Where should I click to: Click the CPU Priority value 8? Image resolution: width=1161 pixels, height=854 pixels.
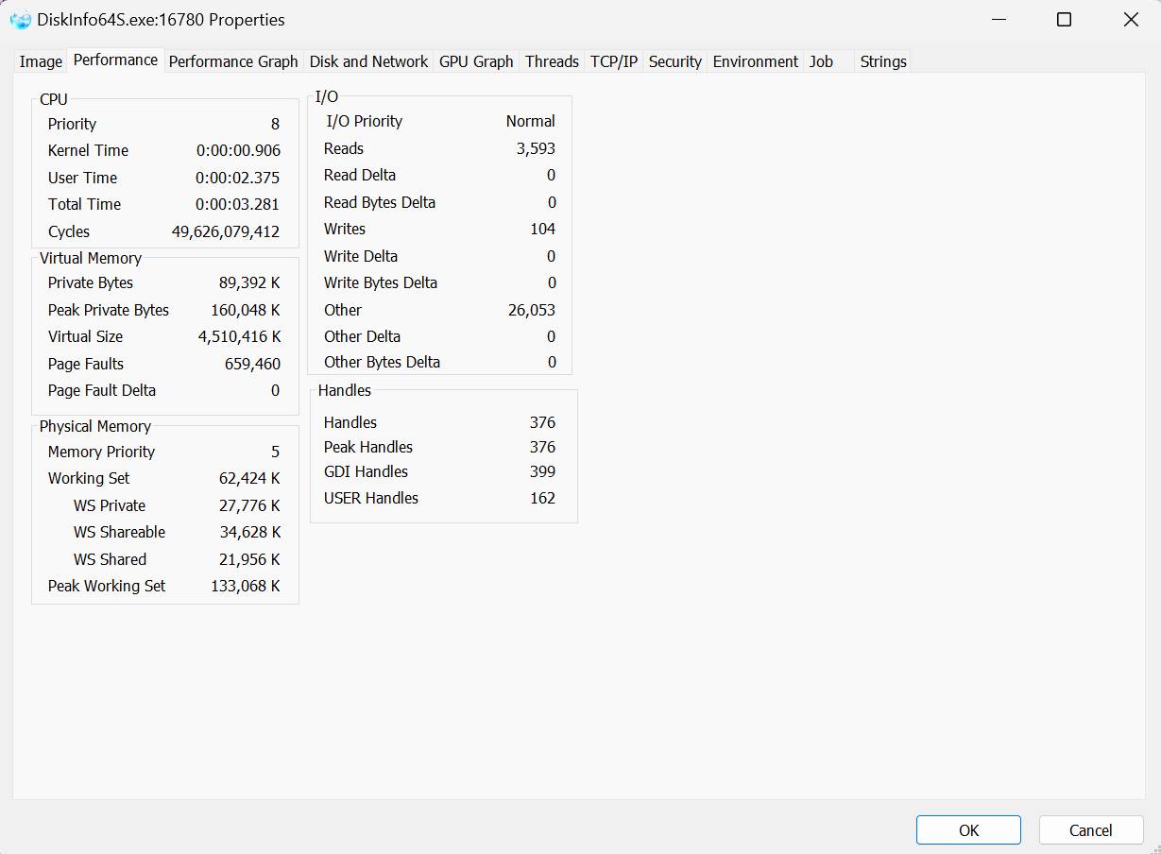click(x=276, y=124)
